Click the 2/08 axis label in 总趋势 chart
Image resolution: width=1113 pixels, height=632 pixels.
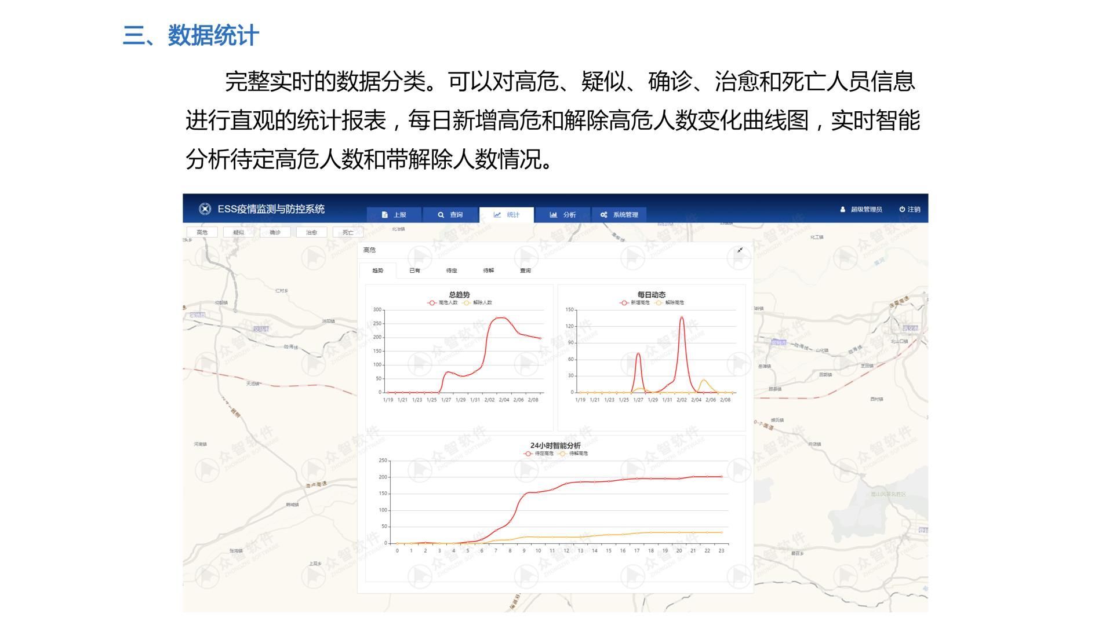point(533,400)
